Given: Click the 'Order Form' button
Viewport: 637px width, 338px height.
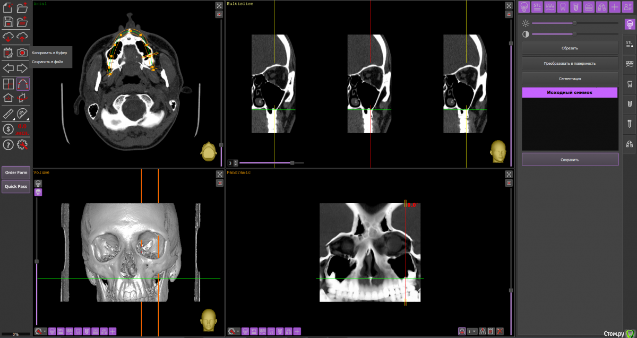Looking at the screenshot, I should (16, 172).
